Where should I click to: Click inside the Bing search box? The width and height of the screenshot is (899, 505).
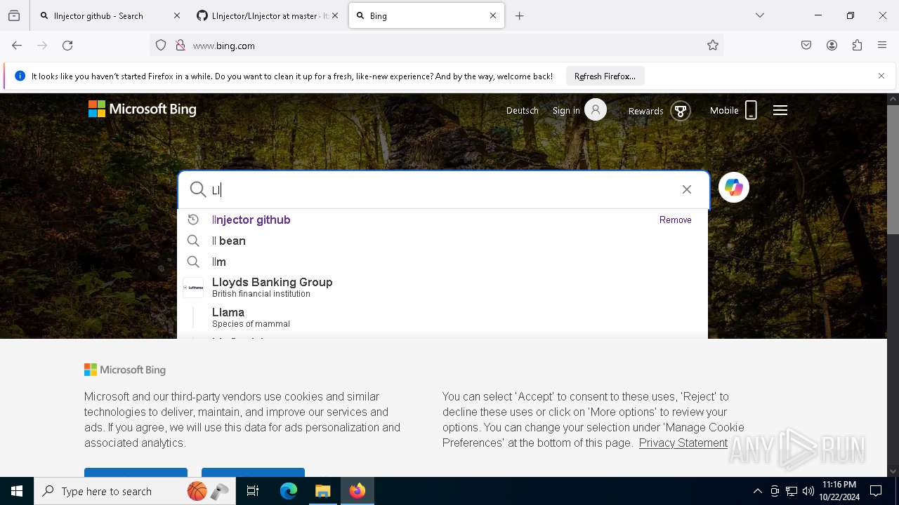click(x=442, y=189)
